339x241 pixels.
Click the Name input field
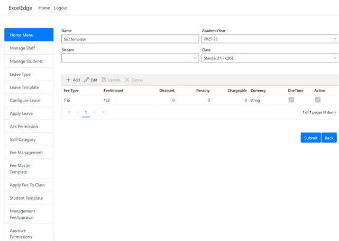coord(130,39)
